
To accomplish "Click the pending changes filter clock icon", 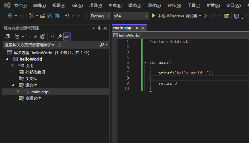I will point(17,36).
